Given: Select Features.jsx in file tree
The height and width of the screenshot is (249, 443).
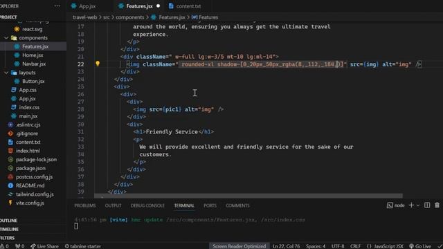Looking at the screenshot, I should 35,46.
